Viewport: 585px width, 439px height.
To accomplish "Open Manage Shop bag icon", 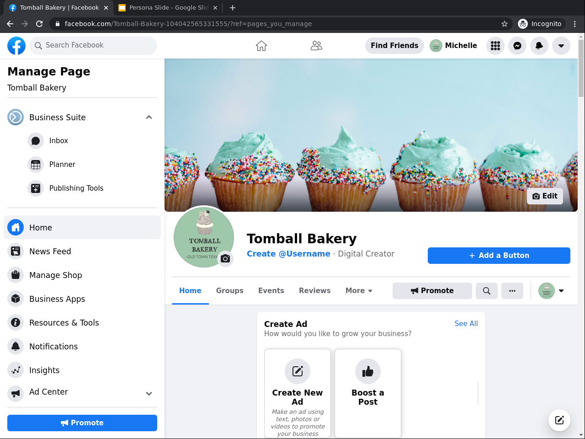I will [16, 275].
